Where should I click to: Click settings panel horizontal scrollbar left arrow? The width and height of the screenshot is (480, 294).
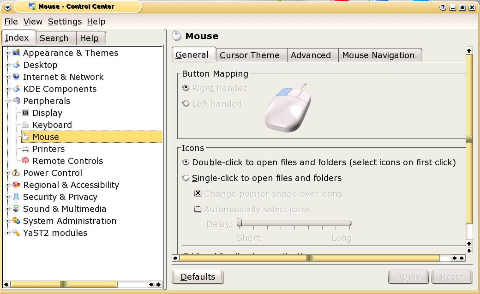click(x=175, y=258)
